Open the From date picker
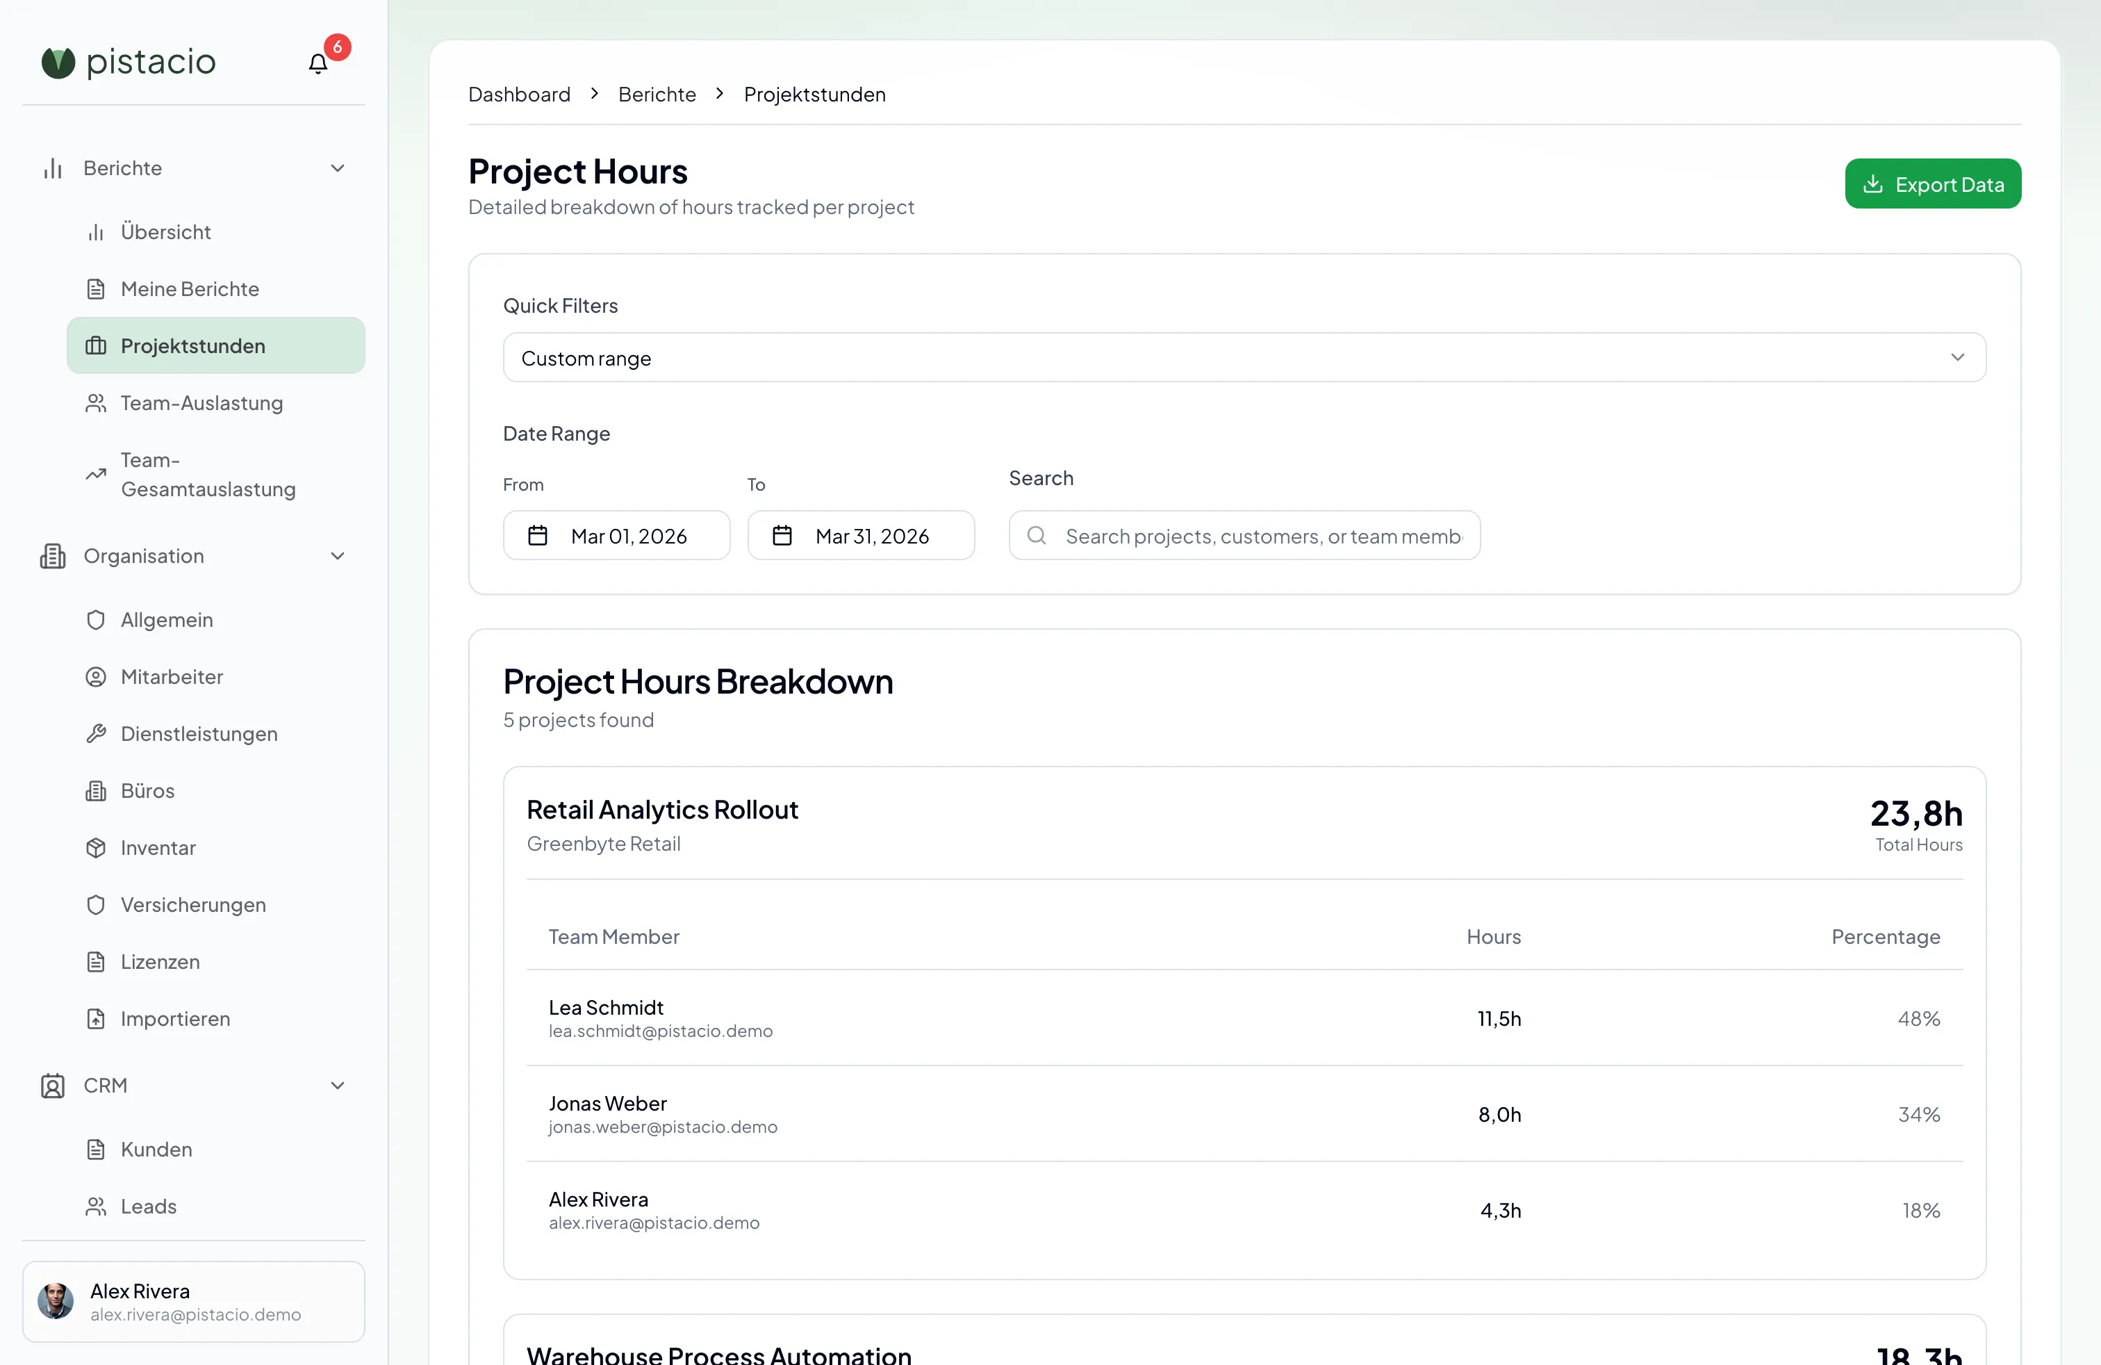The width and height of the screenshot is (2101, 1365). (616, 536)
